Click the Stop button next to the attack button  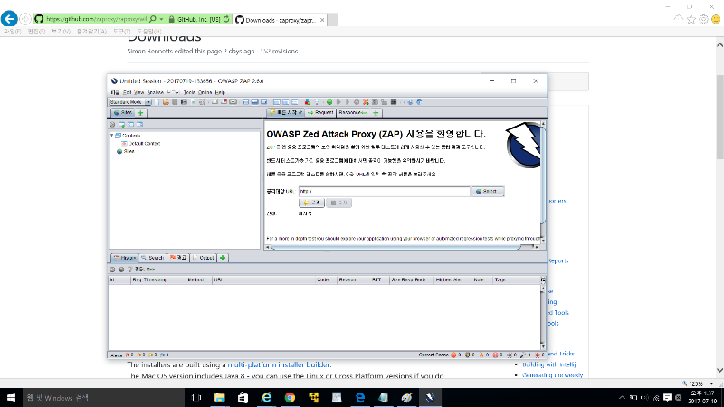(x=338, y=203)
